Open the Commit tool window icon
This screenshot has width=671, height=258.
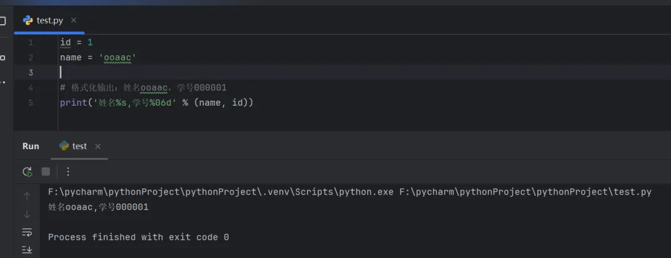[x=2, y=57]
